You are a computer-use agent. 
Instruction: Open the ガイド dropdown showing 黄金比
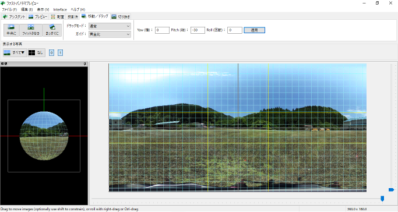click(x=110, y=34)
